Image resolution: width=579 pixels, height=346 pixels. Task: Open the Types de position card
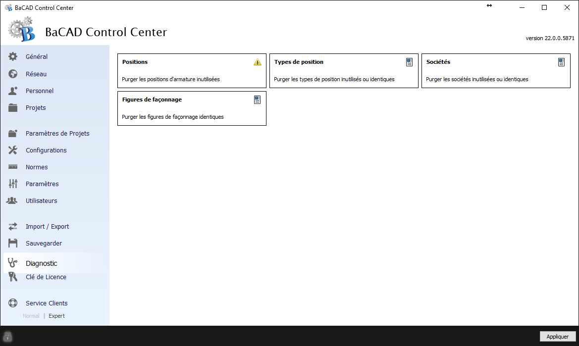344,71
